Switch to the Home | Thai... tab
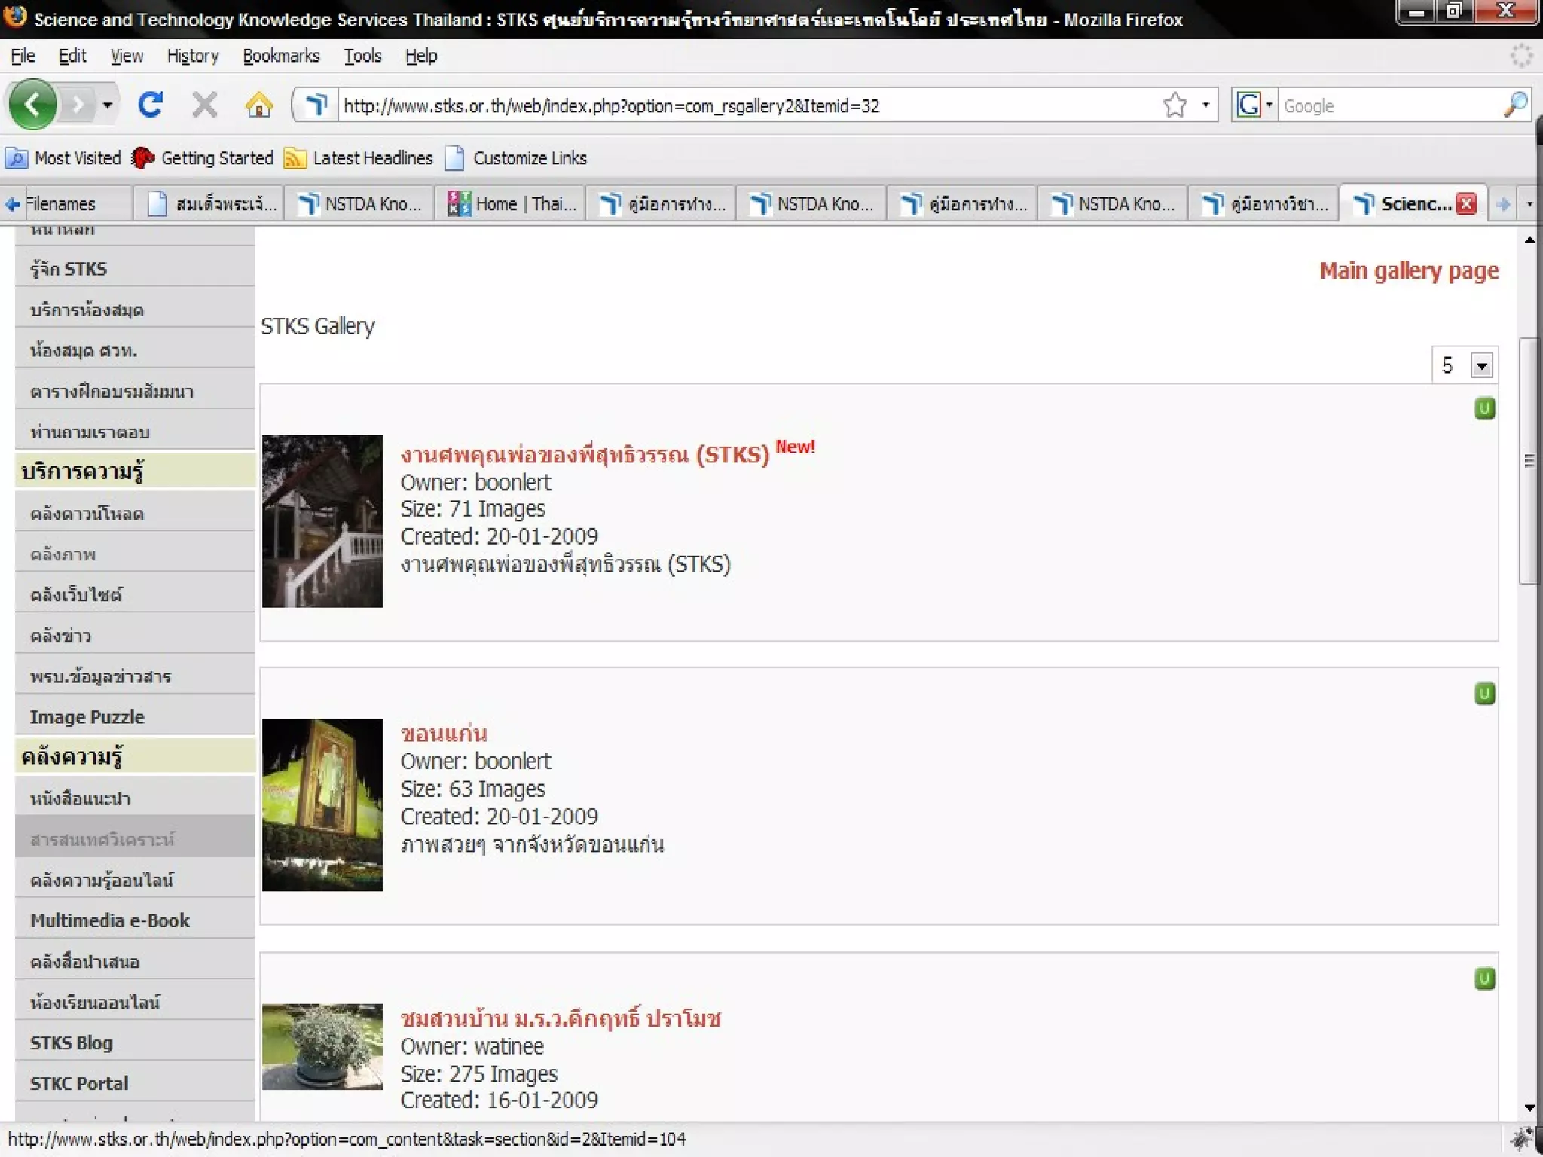Screen dimensions: 1543x1157 click(512, 203)
